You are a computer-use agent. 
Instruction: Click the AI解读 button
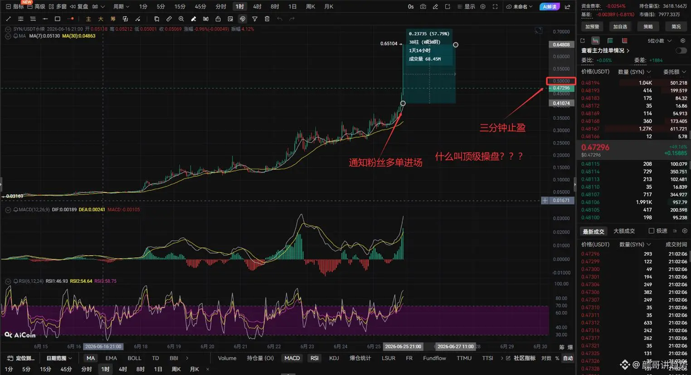pyautogui.click(x=550, y=7)
